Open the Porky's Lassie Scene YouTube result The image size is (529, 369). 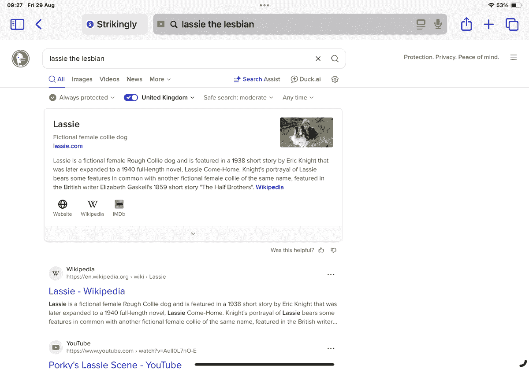(115, 364)
